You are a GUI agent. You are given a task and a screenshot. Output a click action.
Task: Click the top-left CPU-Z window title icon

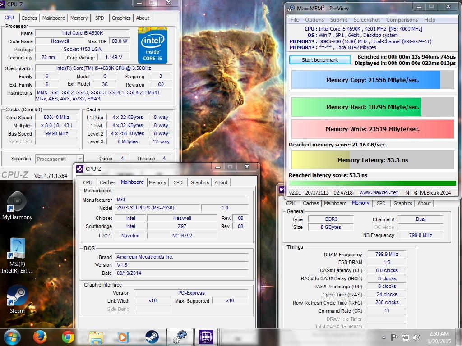click(x=2, y=4)
